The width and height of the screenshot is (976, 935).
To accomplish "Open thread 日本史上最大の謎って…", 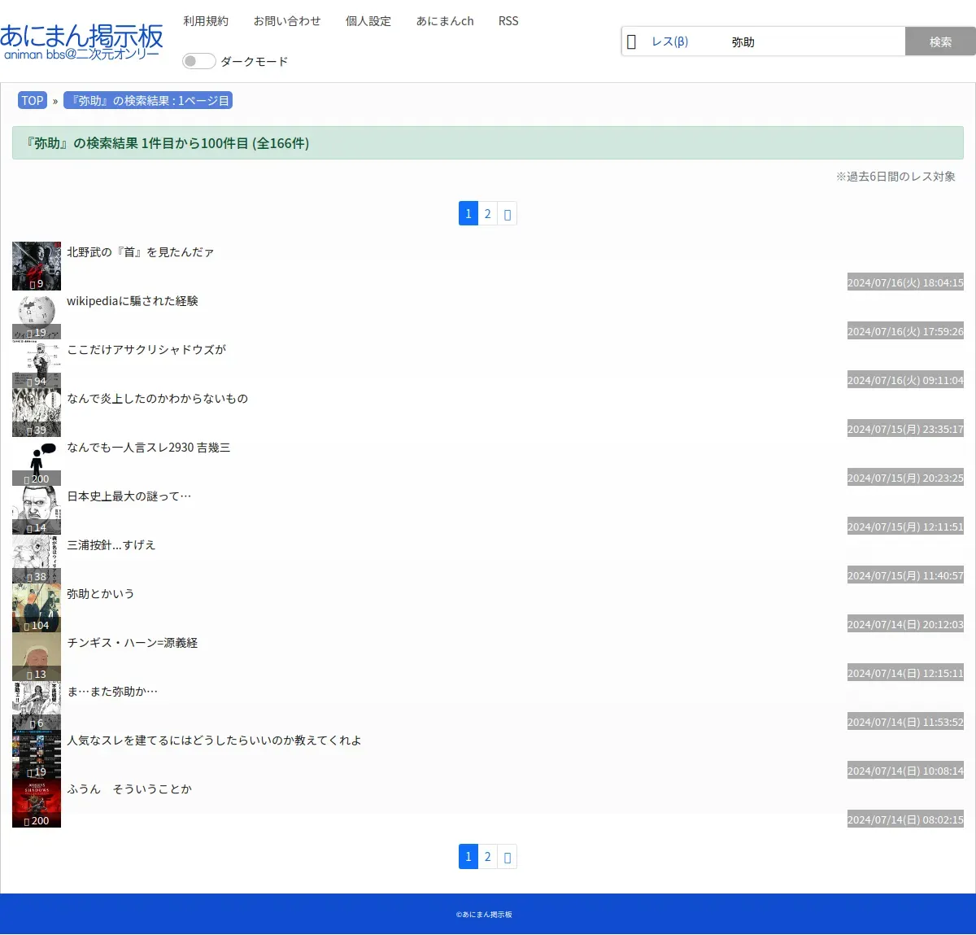I will pyautogui.click(x=129, y=496).
